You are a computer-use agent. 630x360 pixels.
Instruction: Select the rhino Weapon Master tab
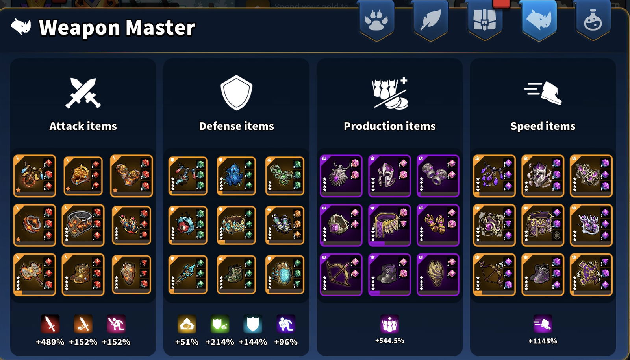pyautogui.click(x=539, y=20)
